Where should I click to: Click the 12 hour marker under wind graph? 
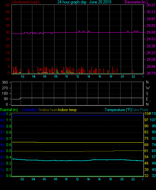pyautogui.click(x=77, y=77)
